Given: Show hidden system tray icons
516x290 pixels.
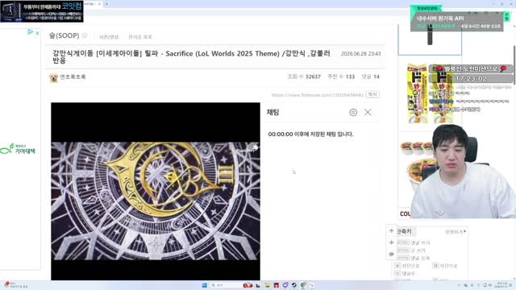Looking at the screenshot, I should point(459,285).
